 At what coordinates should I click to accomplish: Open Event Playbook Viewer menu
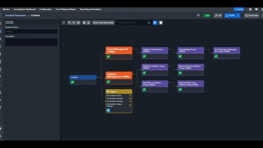pos(66,9)
